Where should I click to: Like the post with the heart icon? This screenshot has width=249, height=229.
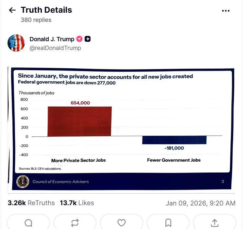(x=122, y=223)
